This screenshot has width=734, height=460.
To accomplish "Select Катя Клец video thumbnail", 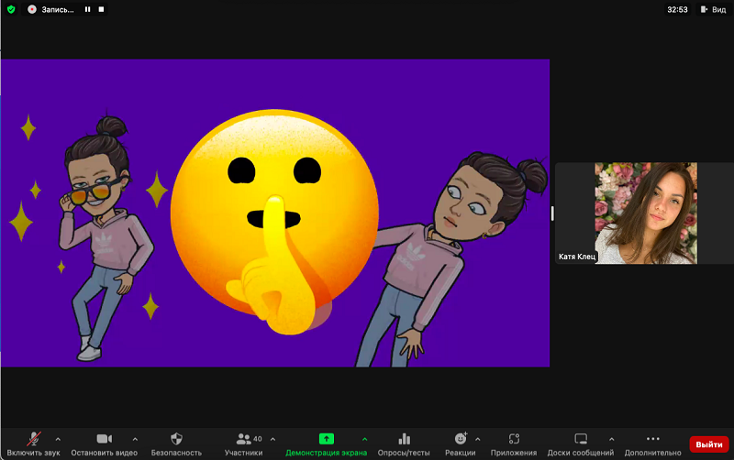I will (x=646, y=214).
